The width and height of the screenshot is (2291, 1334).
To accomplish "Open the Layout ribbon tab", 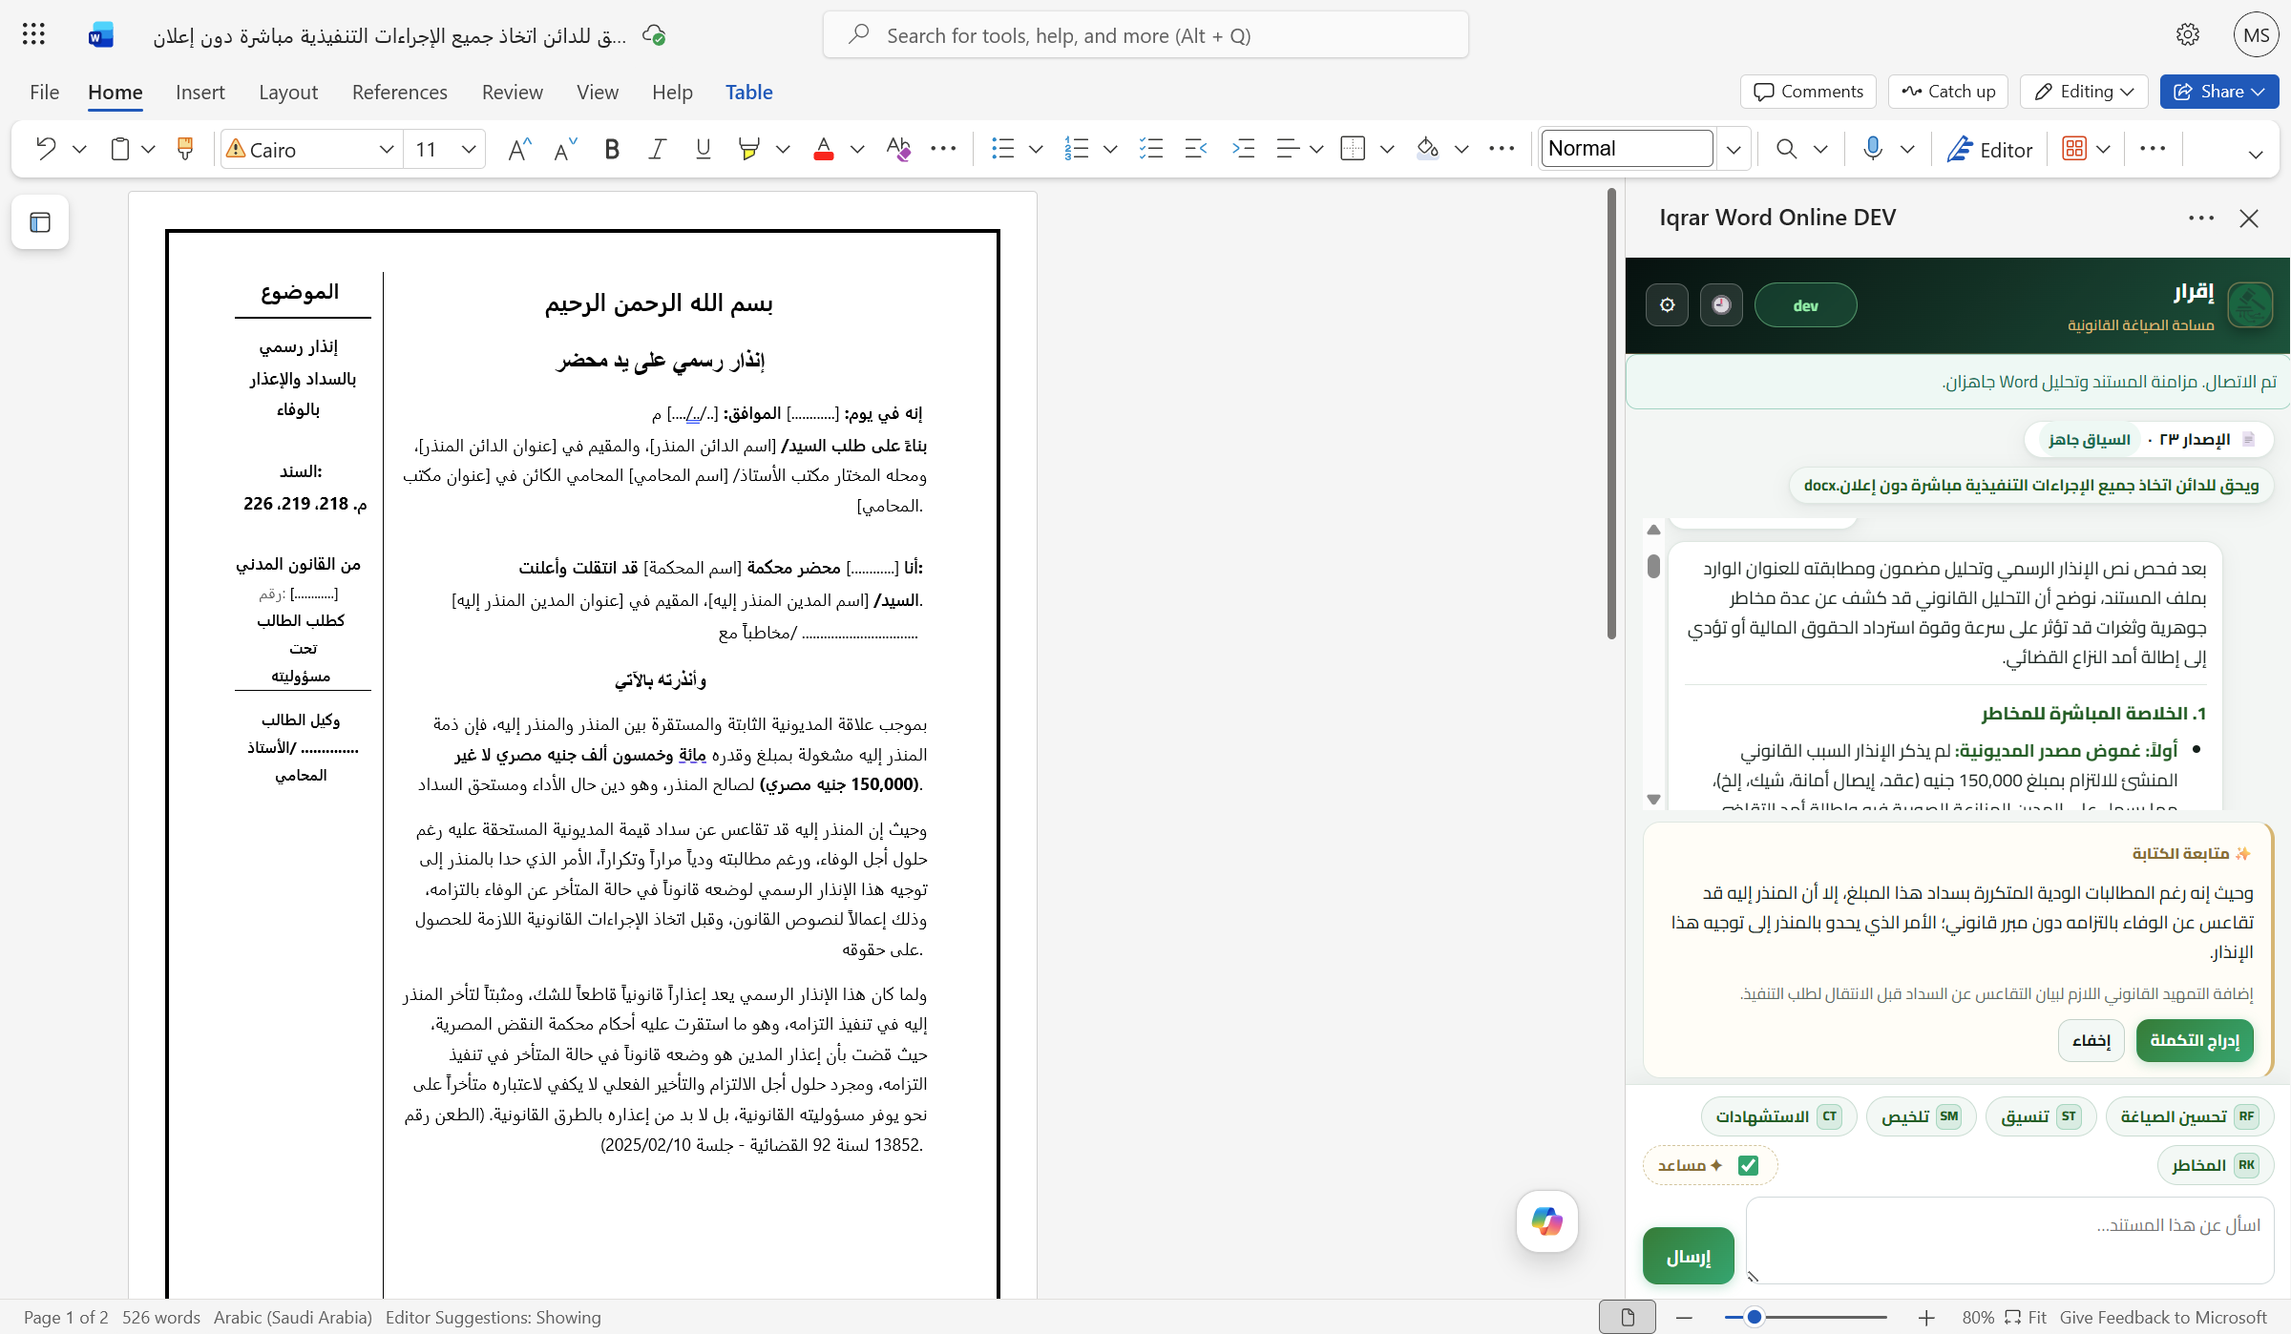I will (288, 93).
